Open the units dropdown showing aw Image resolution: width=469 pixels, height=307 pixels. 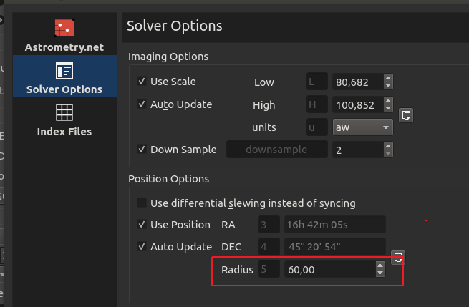coord(362,127)
